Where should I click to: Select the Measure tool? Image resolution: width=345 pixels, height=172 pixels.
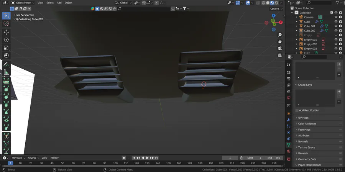coord(6,72)
